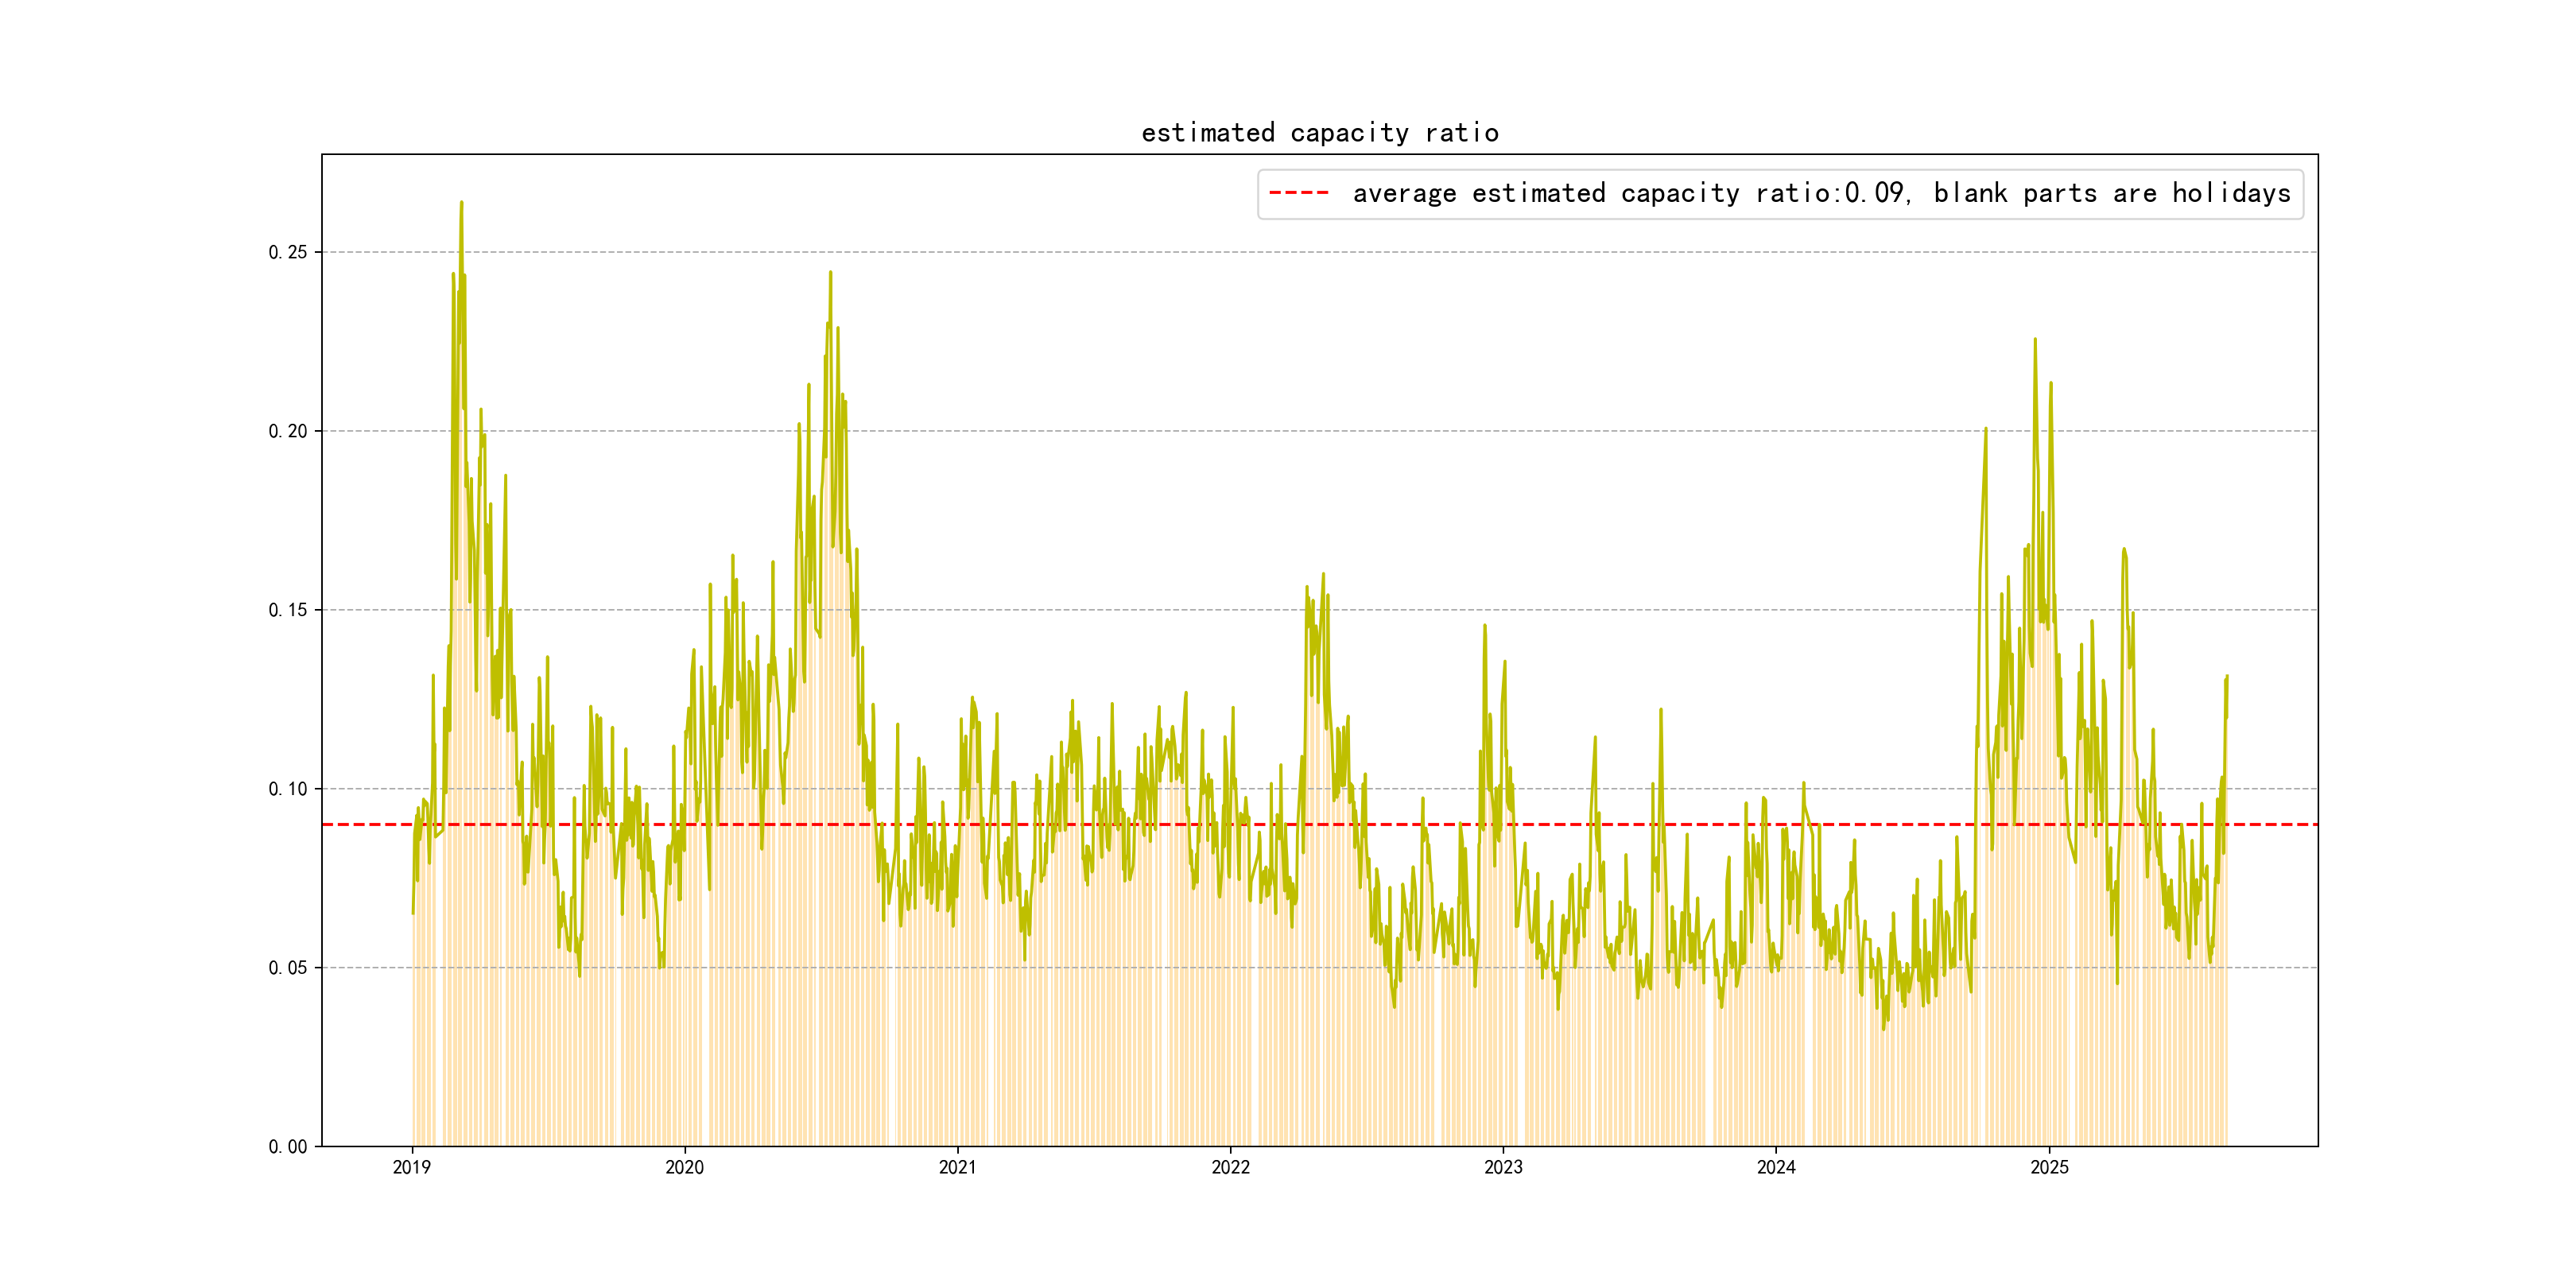Click the 0.05 y-axis tick label
The width and height of the screenshot is (2576, 1288).
pos(287,968)
